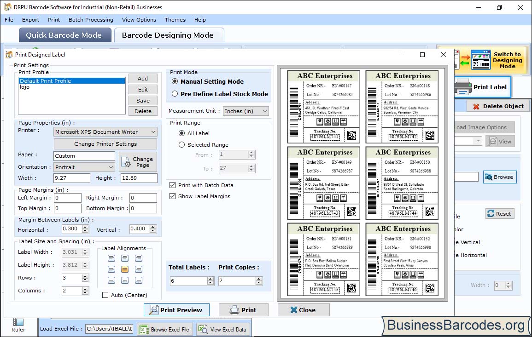Select top-left label alignment icon
532x337 pixels.
coord(111,258)
